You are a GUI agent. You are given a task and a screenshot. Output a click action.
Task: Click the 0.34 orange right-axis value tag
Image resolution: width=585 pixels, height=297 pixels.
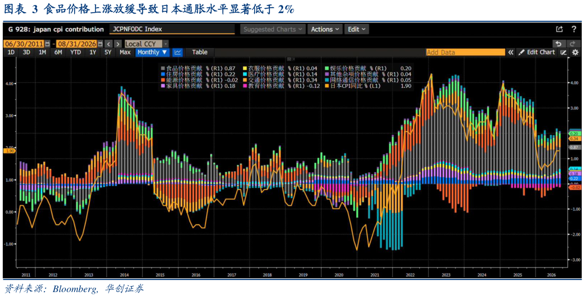tap(574, 138)
